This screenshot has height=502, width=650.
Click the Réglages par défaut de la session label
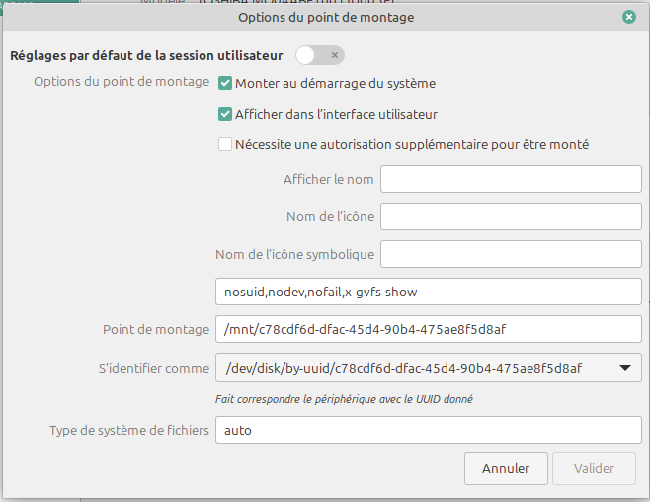tap(146, 55)
